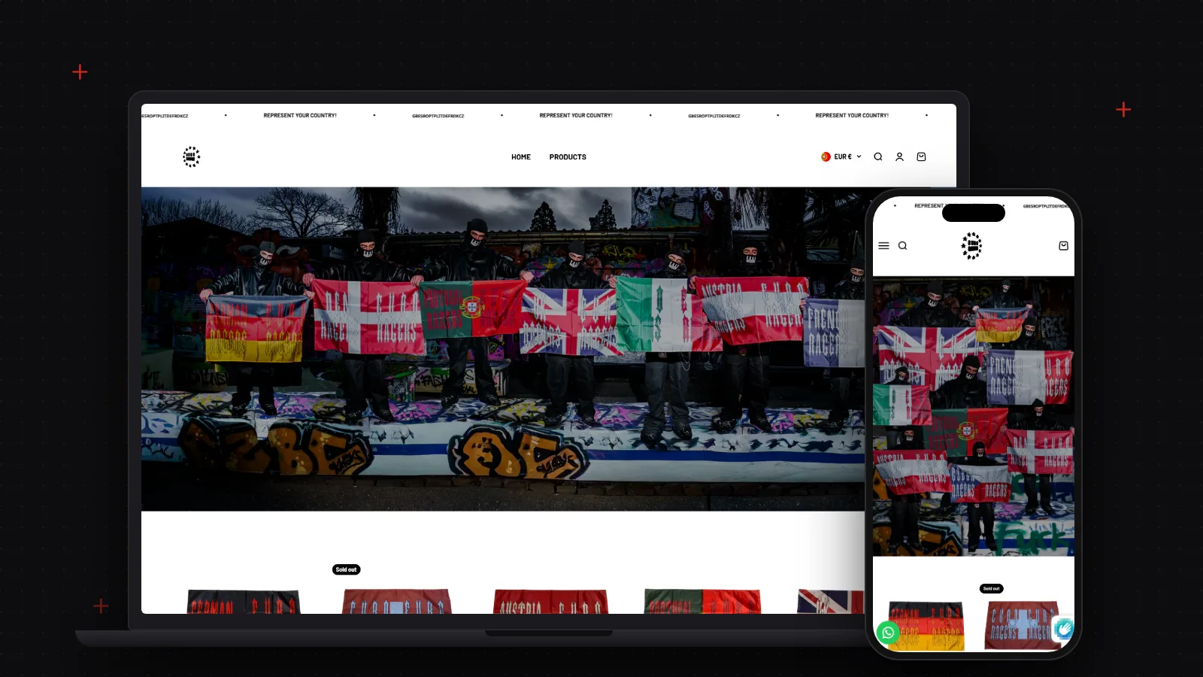Open the hamburger menu on the phone
The height and width of the screenshot is (677, 1203).
(884, 246)
